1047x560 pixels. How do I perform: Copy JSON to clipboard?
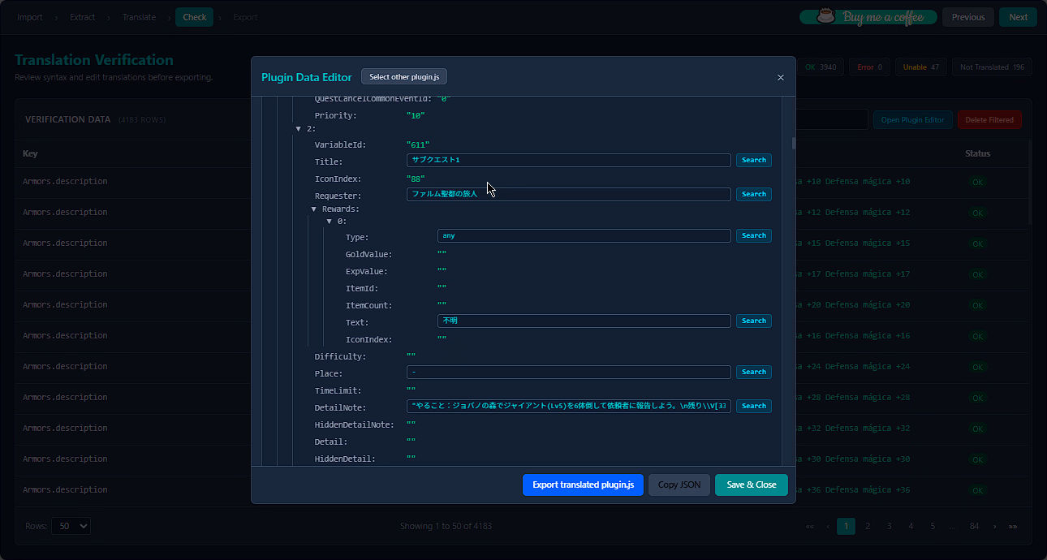coord(679,485)
